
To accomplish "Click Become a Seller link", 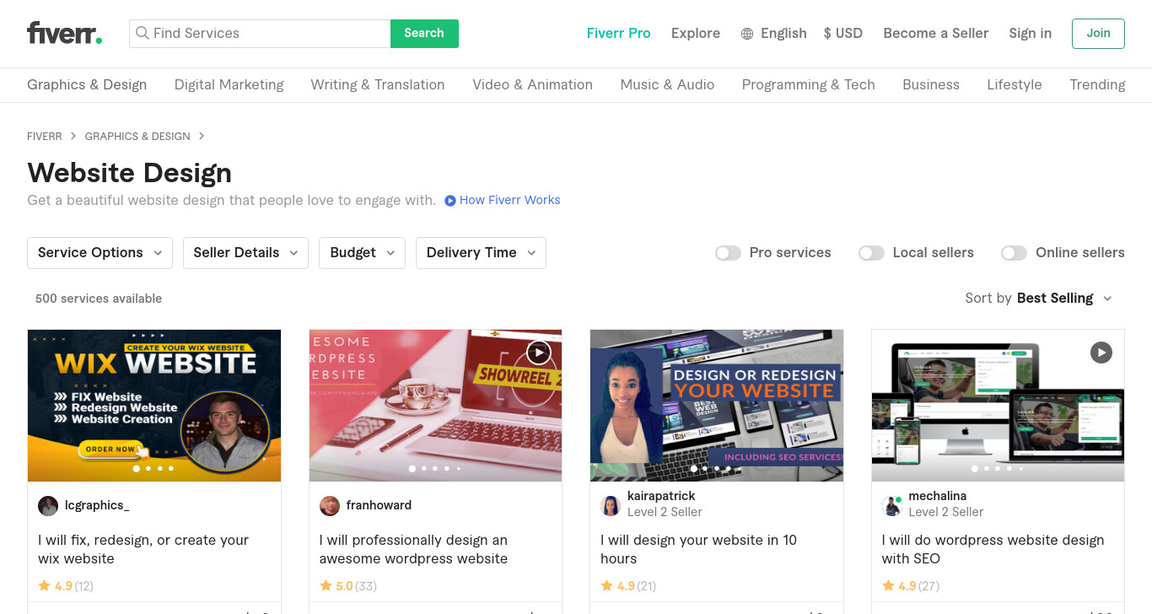I will [935, 34].
